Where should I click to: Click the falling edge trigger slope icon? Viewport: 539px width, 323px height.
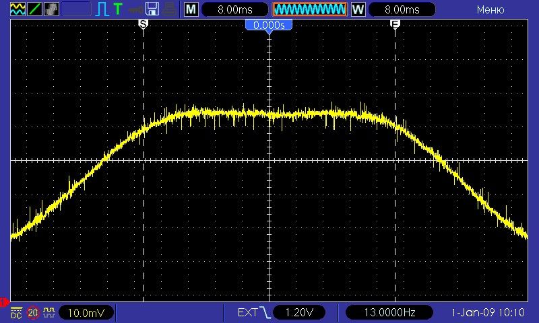[265, 312]
